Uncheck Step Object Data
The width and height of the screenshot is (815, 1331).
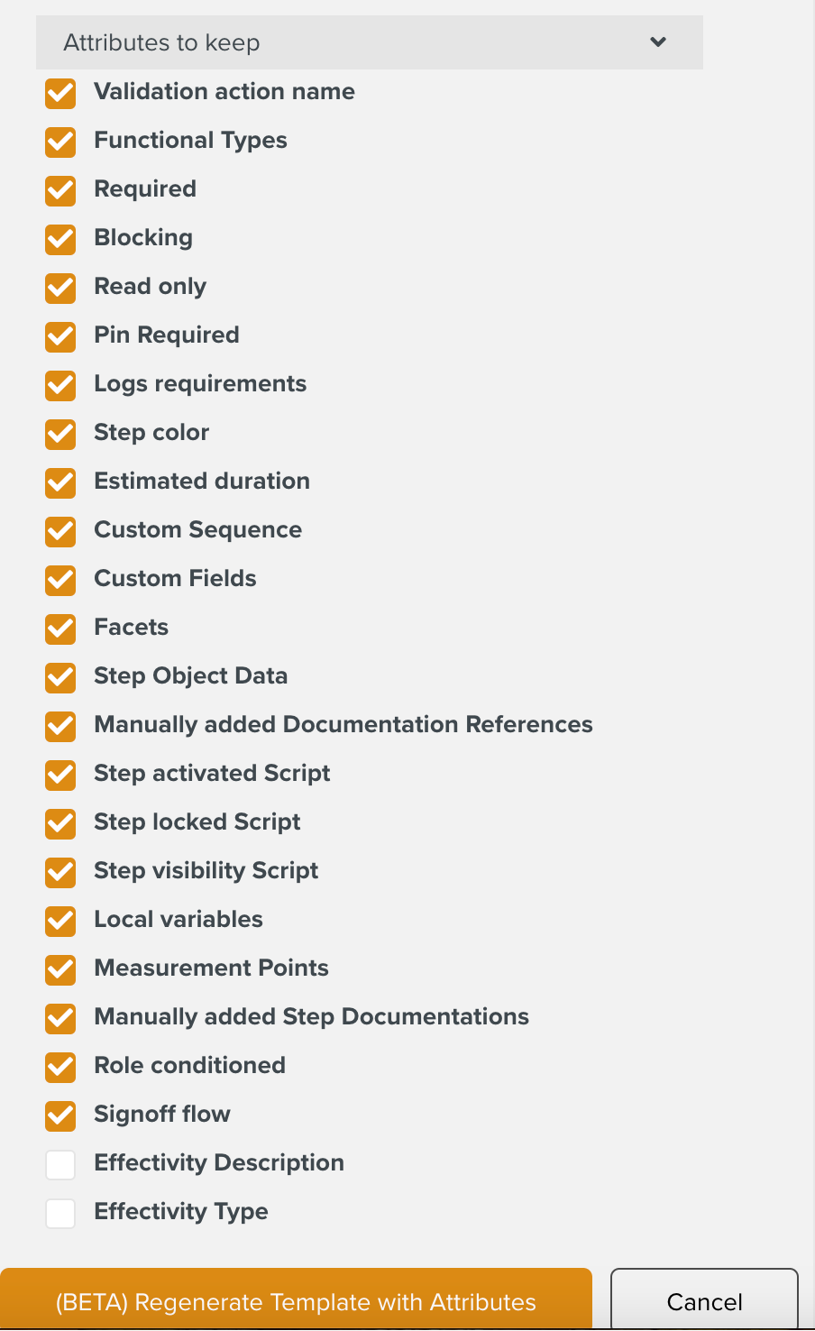coord(60,677)
